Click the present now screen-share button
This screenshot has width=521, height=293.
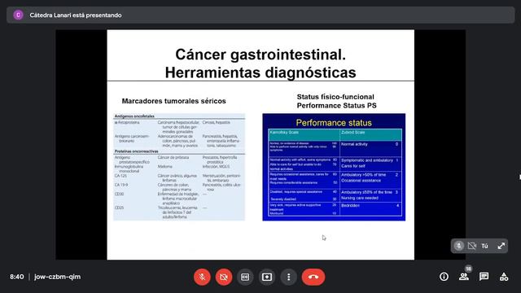(x=267, y=277)
